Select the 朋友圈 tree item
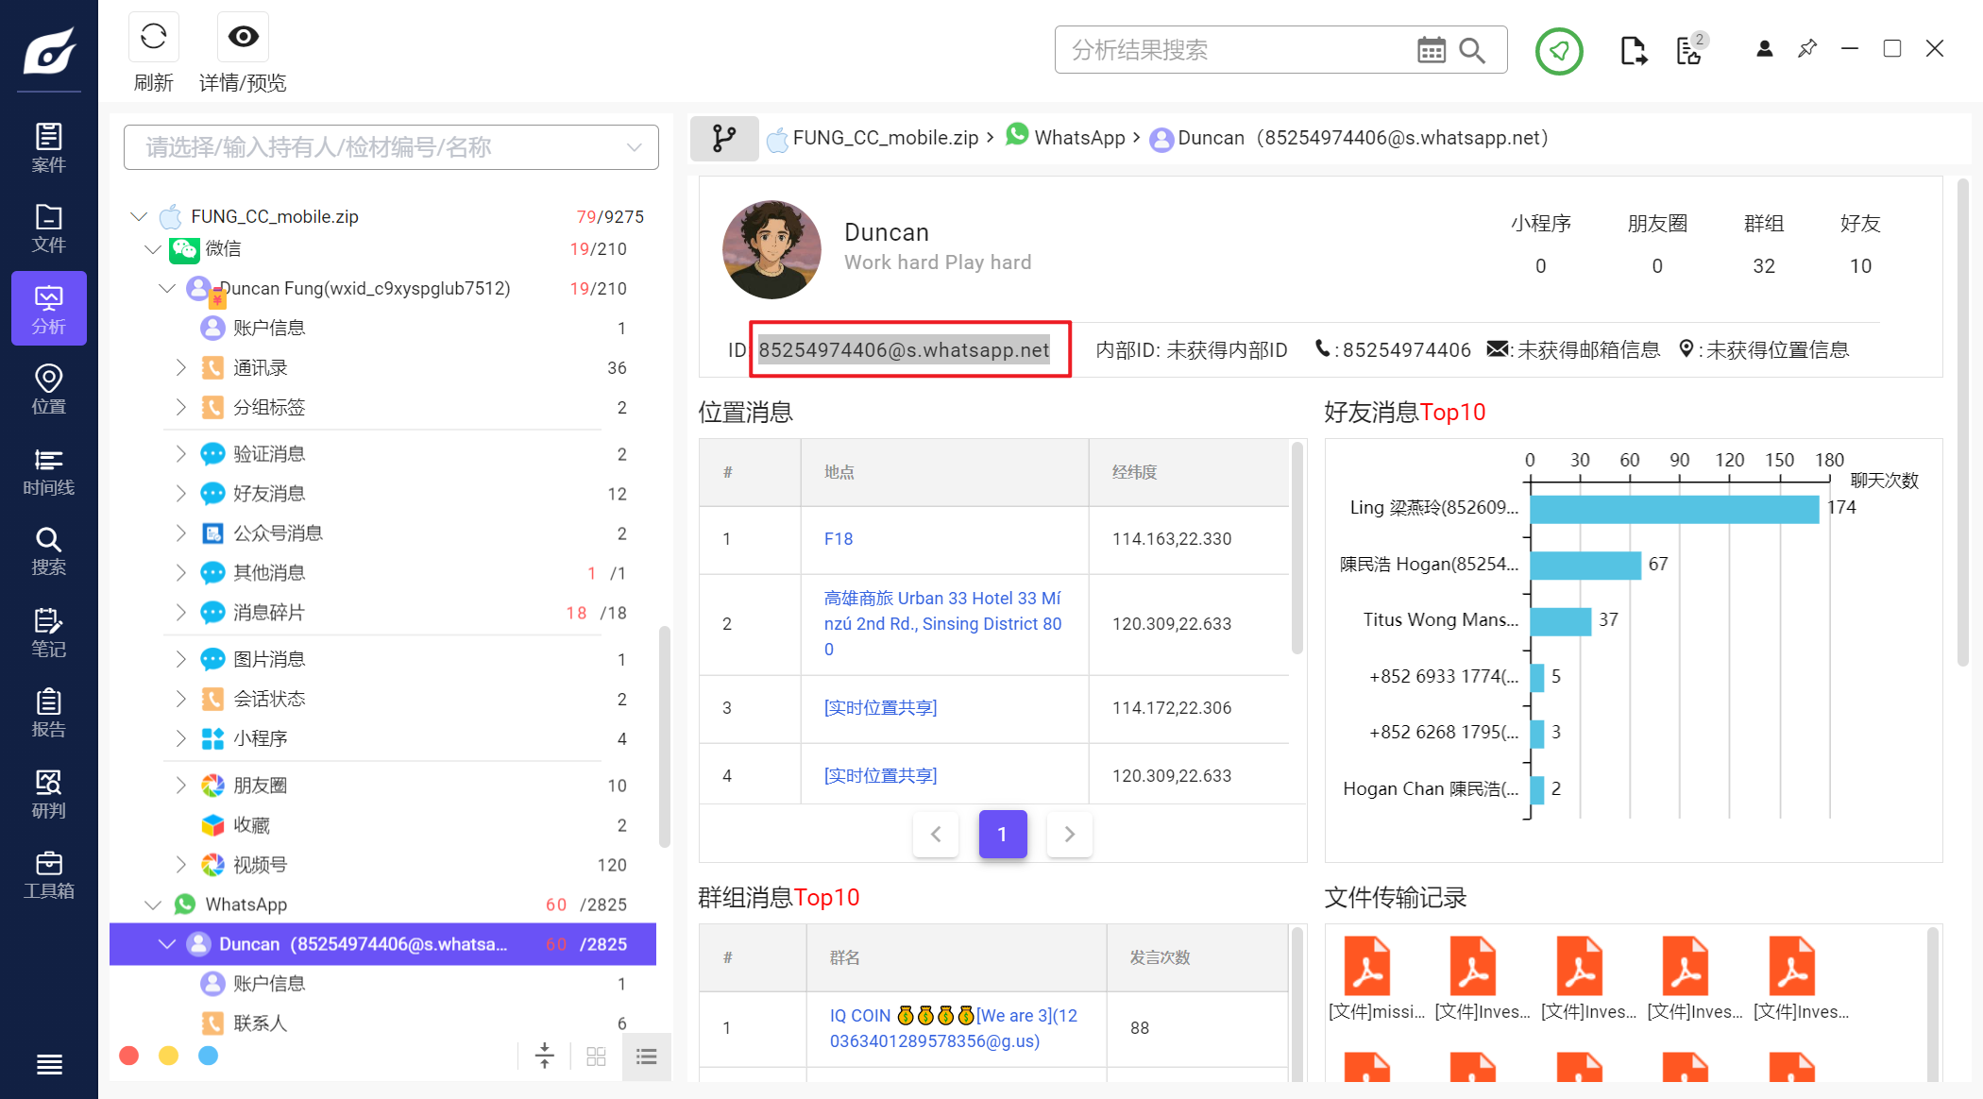 [x=260, y=786]
